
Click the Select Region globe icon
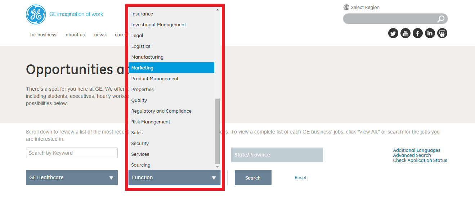pos(346,7)
